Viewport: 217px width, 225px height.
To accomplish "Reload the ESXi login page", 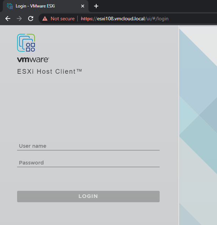I will tap(31, 19).
